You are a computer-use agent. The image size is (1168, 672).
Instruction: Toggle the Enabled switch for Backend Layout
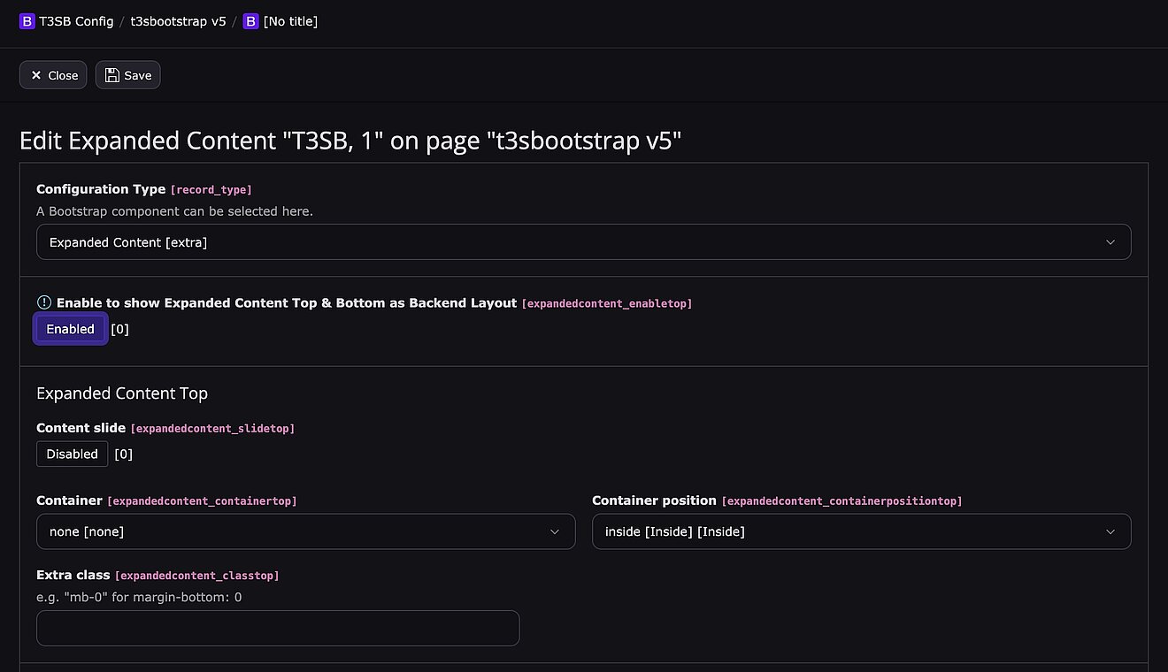[x=71, y=329]
